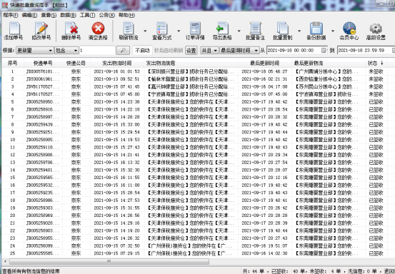This screenshot has height=274, width=395.
Task: Click the 添加单号 (add tracking number) icon
Action: pos(14,31)
